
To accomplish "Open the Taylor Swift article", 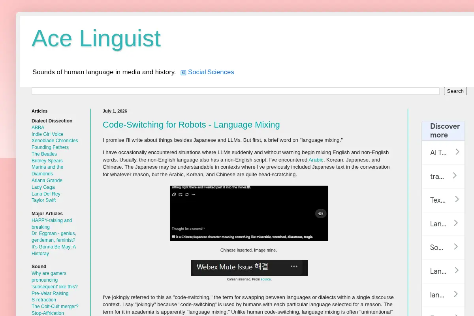I will (x=43, y=200).
